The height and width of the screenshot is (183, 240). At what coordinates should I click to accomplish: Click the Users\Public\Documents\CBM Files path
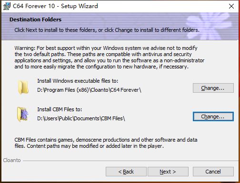click(x=81, y=118)
